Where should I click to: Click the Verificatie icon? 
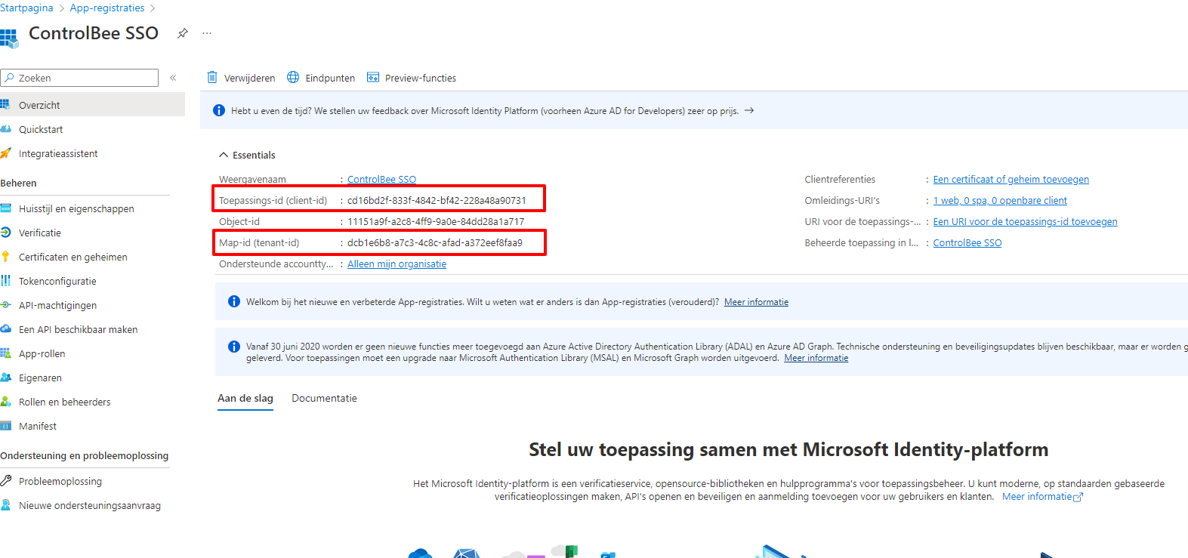point(5,233)
